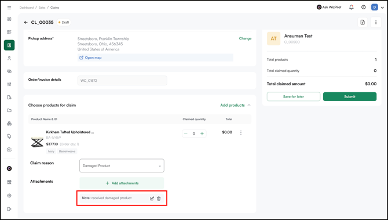Click the claimed quantity value field
Viewport: 388px width, 220px height.
click(x=194, y=134)
